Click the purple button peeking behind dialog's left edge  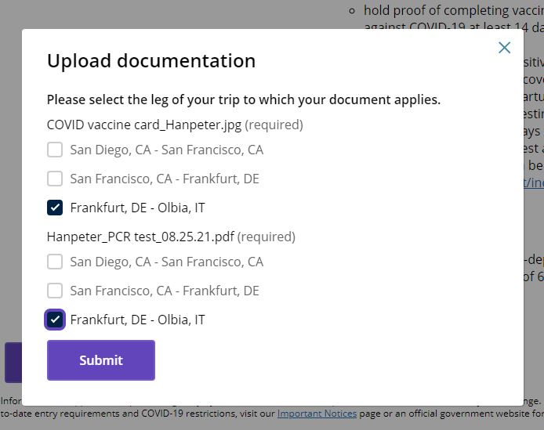pyautogui.click(x=13, y=361)
